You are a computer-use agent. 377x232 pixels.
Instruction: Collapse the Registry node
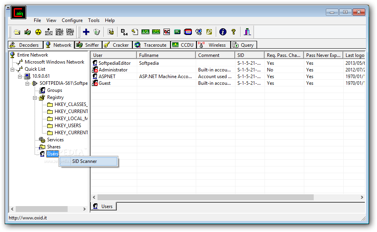[x=35, y=98]
